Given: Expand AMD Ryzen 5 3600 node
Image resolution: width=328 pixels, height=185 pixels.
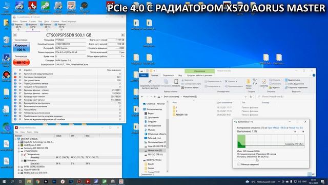Looking at the screenshot, I should [x=19, y=145].
